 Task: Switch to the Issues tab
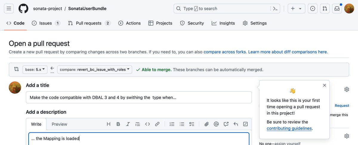(46, 23)
